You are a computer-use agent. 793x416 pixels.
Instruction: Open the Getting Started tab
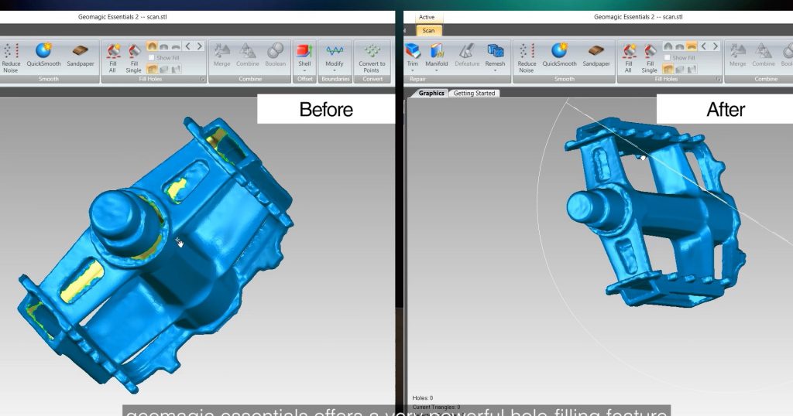pos(474,93)
